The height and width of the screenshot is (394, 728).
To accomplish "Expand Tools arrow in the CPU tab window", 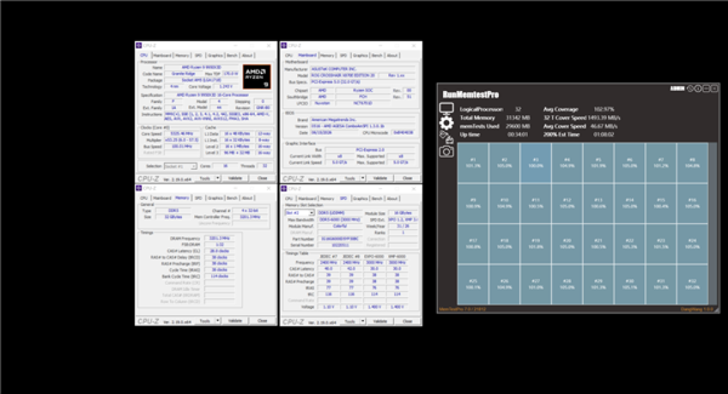I will [x=217, y=178].
